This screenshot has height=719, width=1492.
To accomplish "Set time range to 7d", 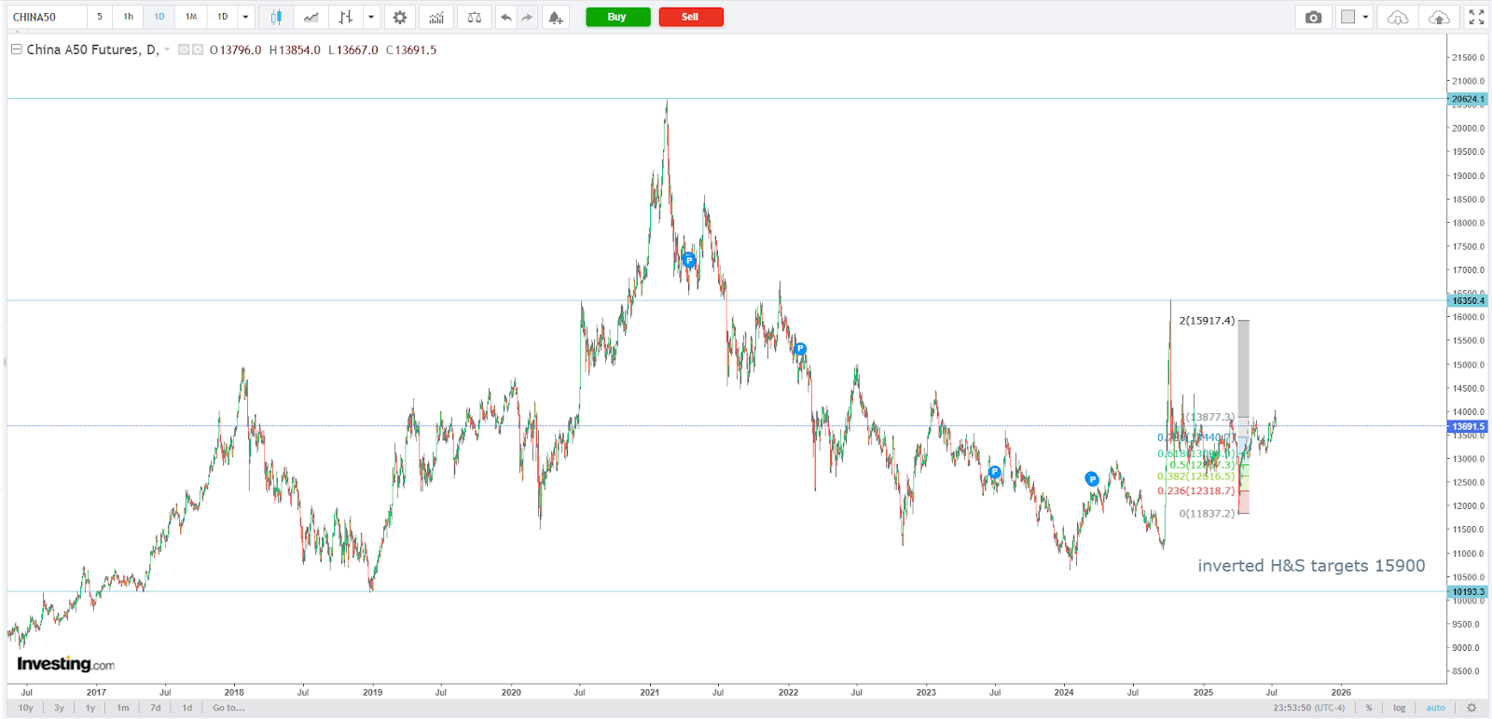I will point(156,708).
